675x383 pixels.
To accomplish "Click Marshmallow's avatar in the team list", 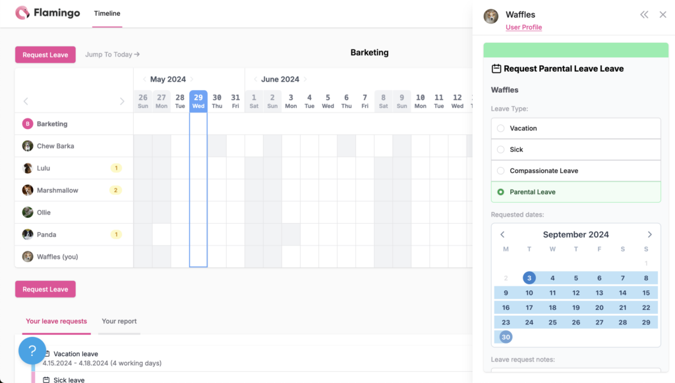I will [28, 190].
